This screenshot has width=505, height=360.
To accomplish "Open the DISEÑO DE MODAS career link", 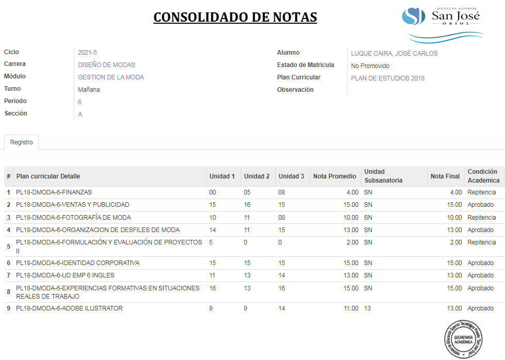I will point(106,64).
